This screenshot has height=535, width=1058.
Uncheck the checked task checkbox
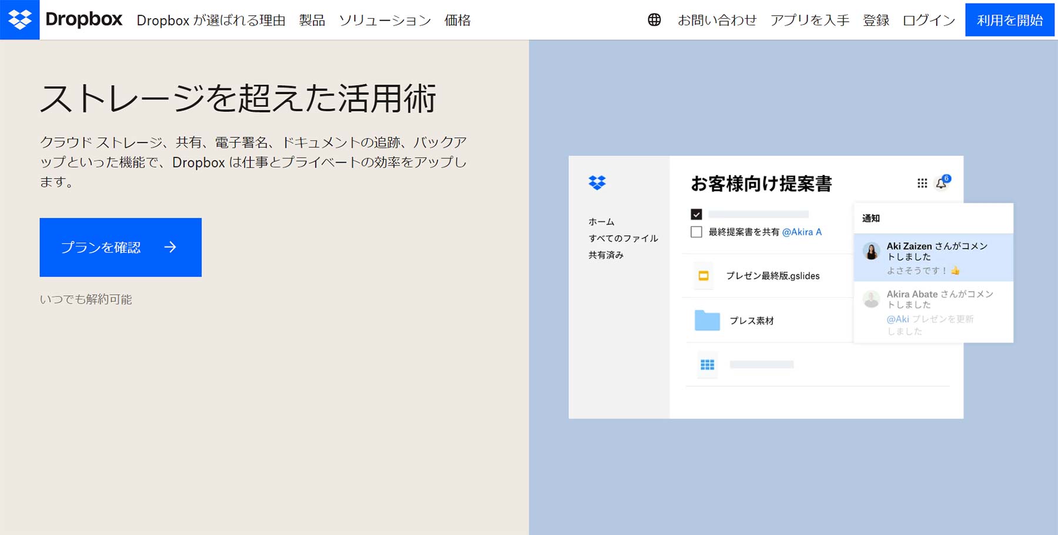(x=697, y=214)
